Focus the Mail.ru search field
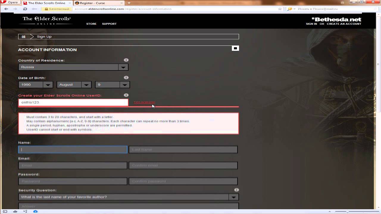This screenshot has width=381, height=214. (x=336, y=9)
